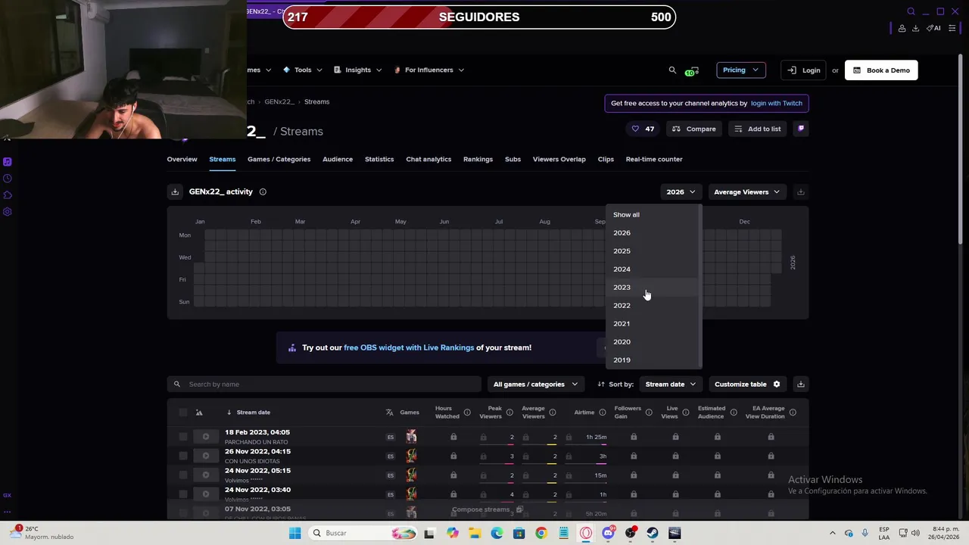This screenshot has height=545, width=969.
Task: Switch to Games / Categories tab
Action: click(x=279, y=159)
